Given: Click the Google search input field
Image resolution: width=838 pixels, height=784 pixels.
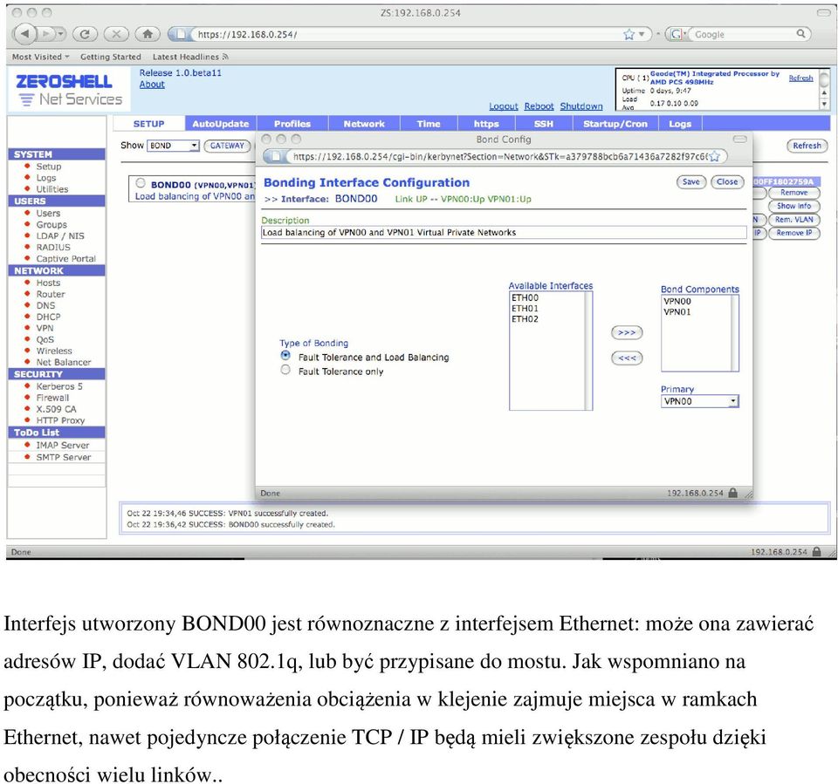Looking at the screenshot, I should [743, 34].
